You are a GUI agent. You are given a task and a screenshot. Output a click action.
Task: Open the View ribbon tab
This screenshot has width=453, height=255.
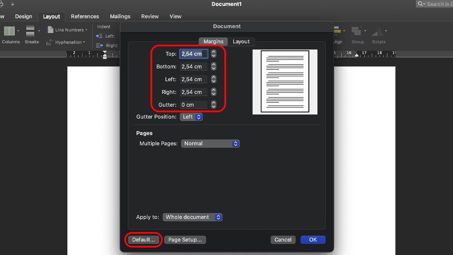coord(176,16)
